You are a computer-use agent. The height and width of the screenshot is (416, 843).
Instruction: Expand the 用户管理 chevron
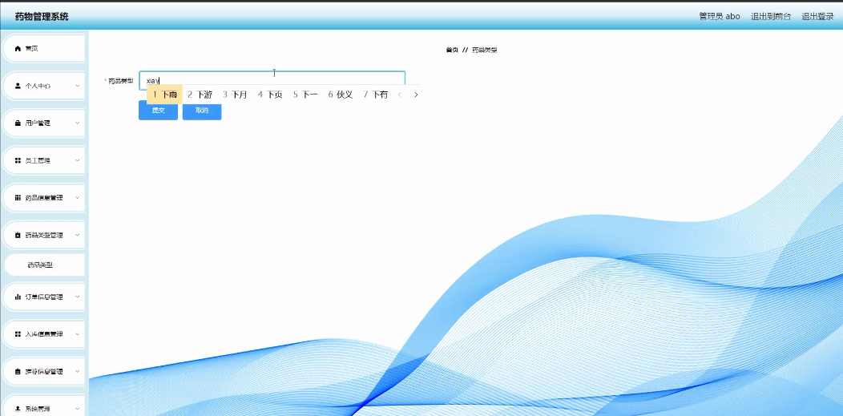click(x=78, y=123)
